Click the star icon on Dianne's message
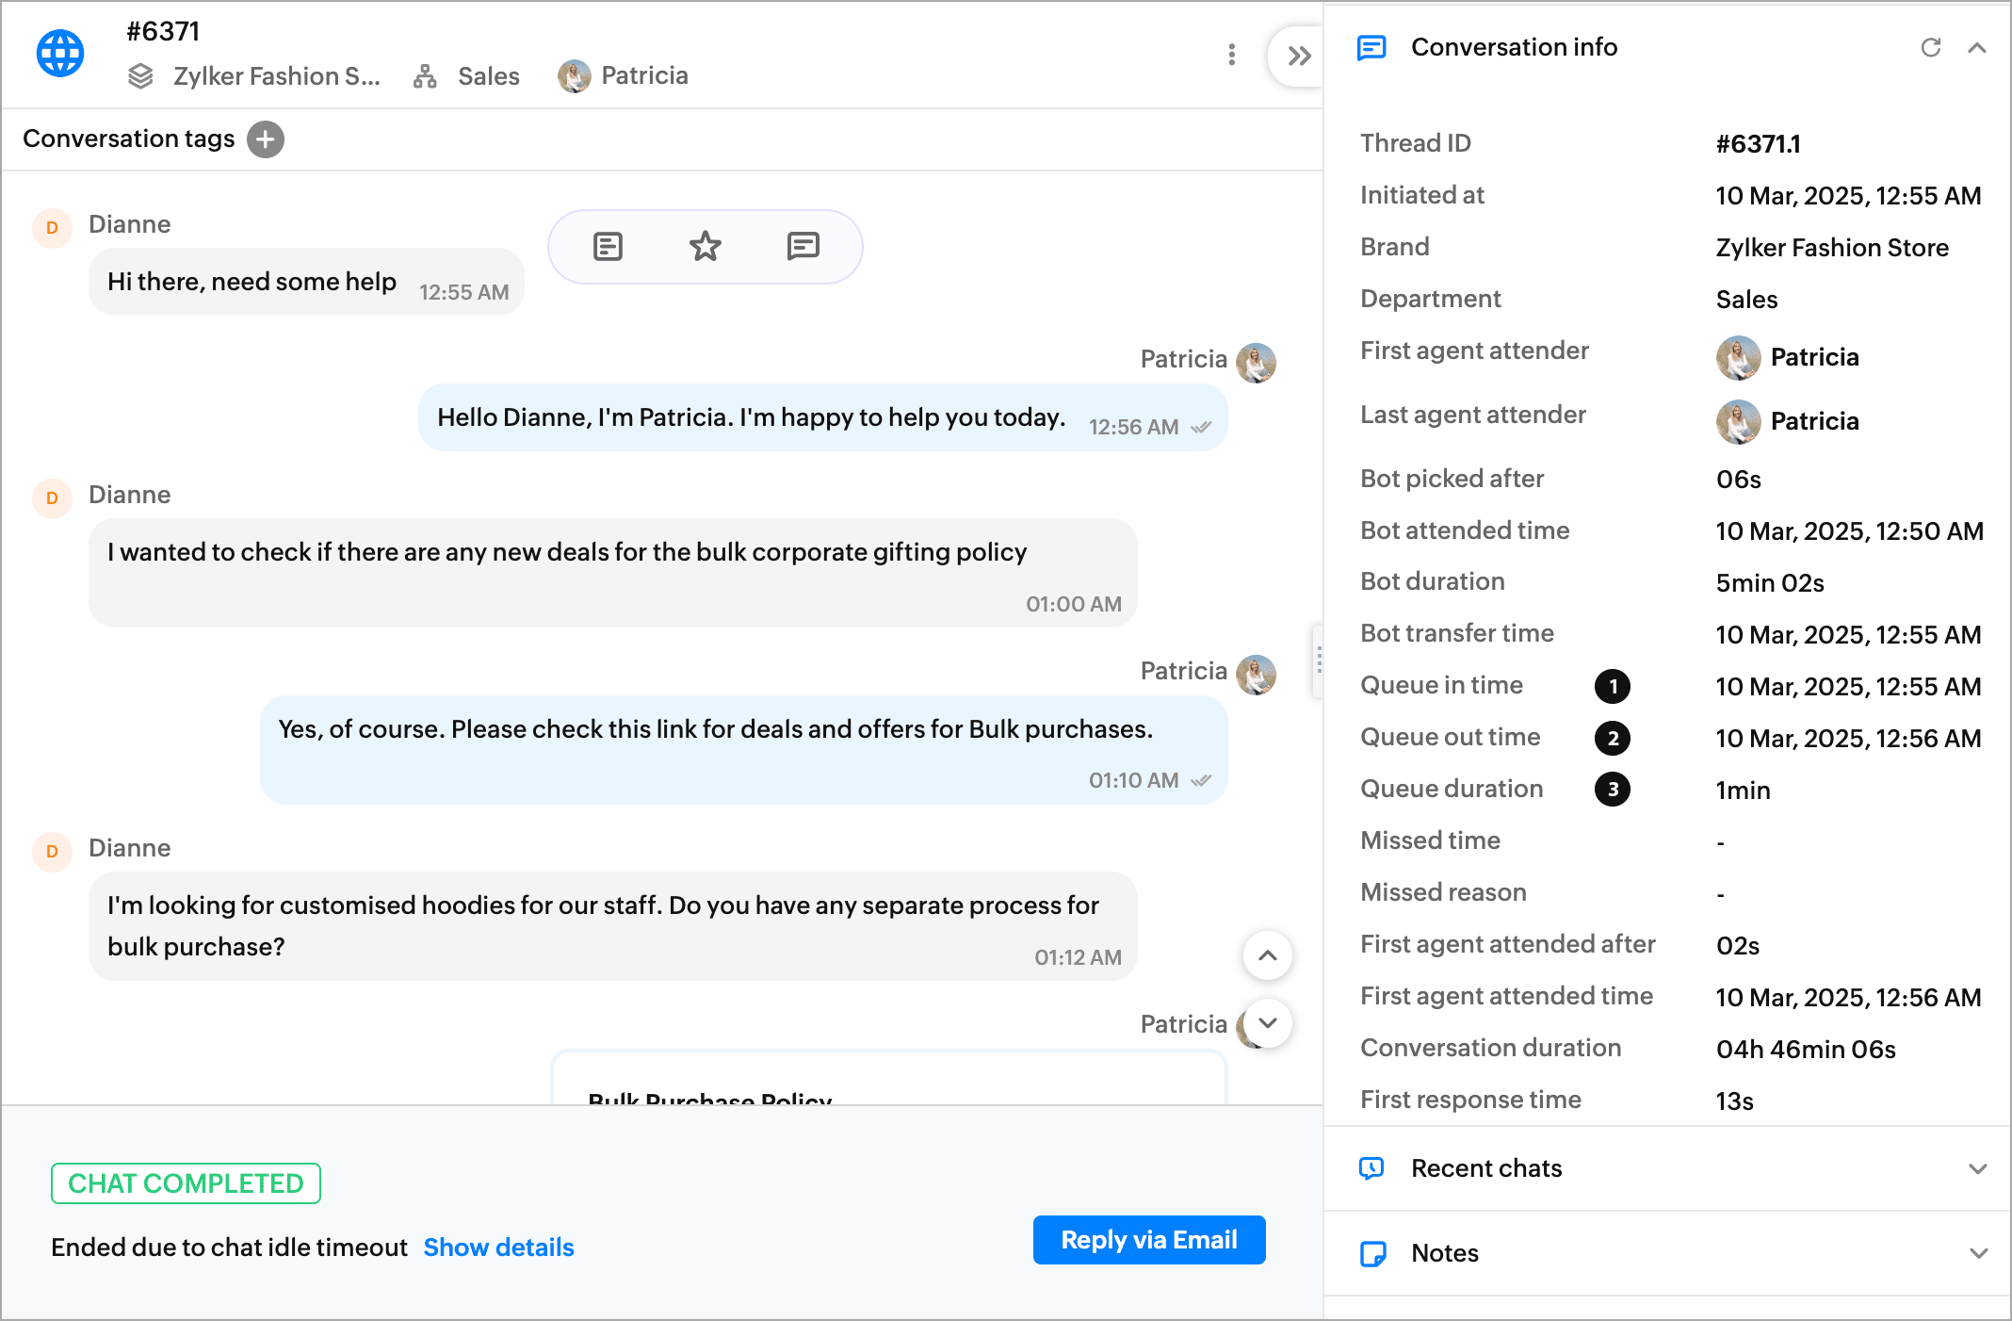The width and height of the screenshot is (2012, 1321). pos(705,247)
